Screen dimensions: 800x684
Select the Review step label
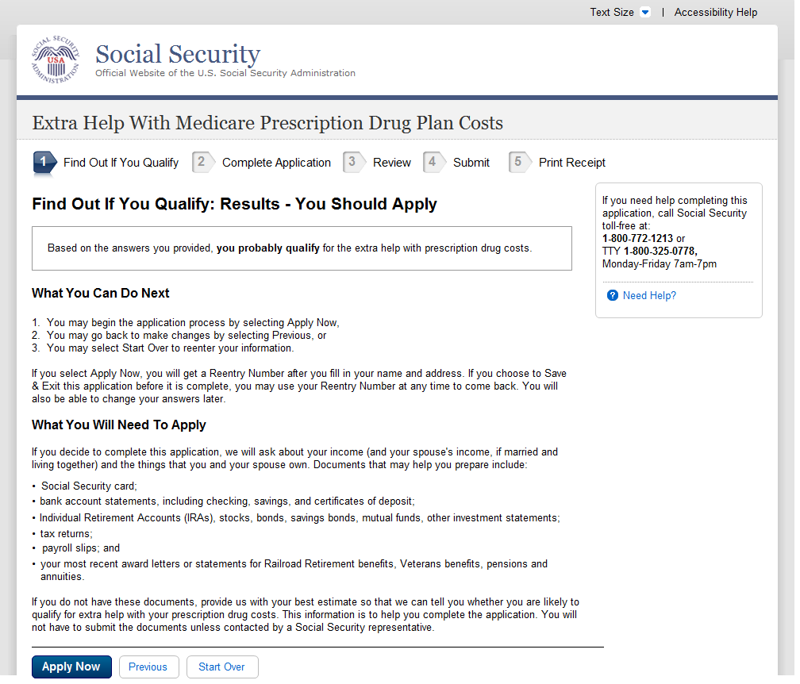(x=392, y=163)
